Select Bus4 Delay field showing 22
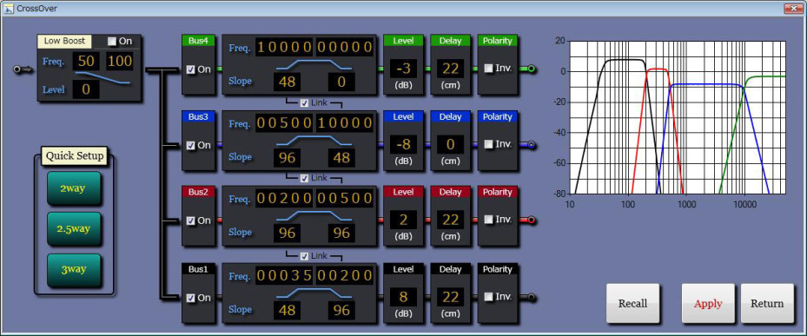This screenshot has width=807, height=336. [451, 69]
